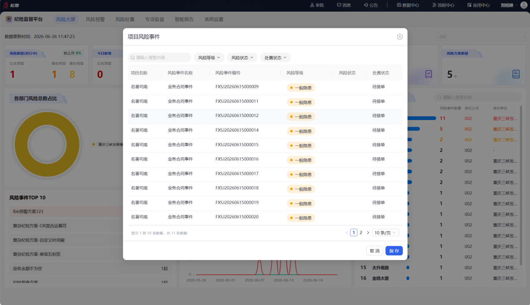Select row FXSJ20260615000012
Screen dimensions: 530x305
(x=265, y=116)
